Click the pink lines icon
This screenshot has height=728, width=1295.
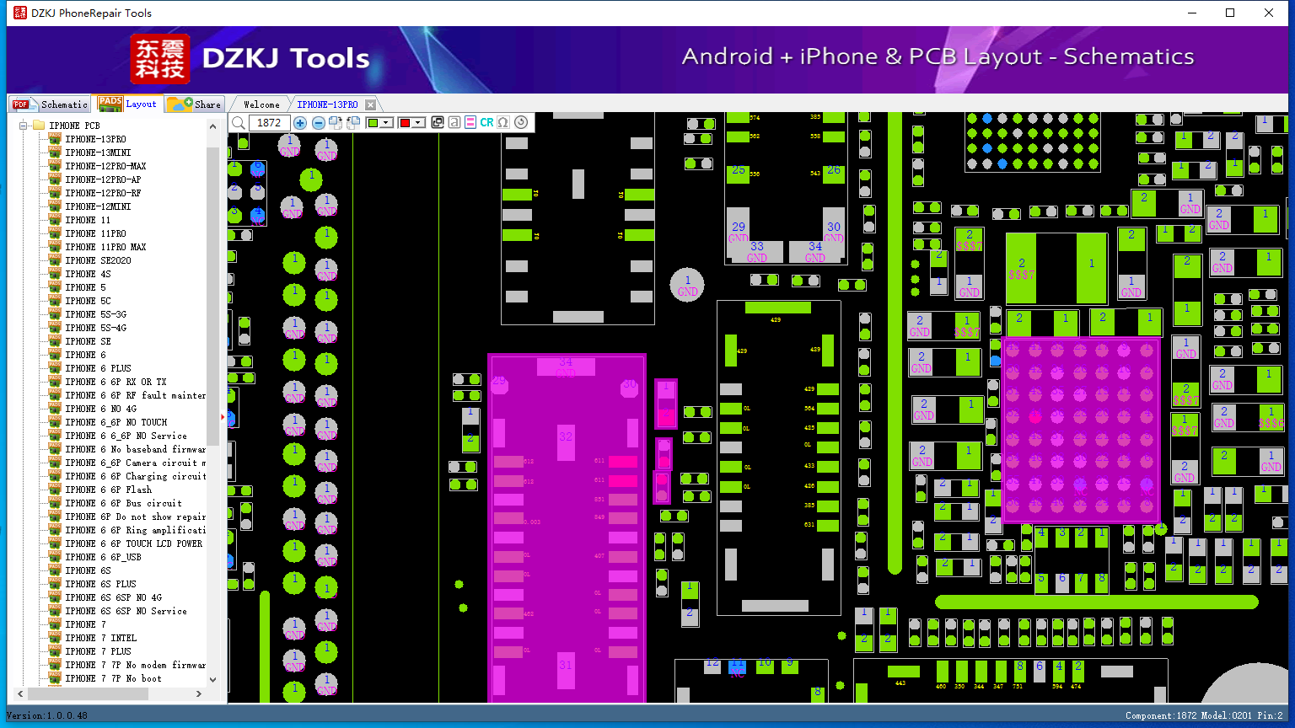pyautogui.click(x=470, y=123)
